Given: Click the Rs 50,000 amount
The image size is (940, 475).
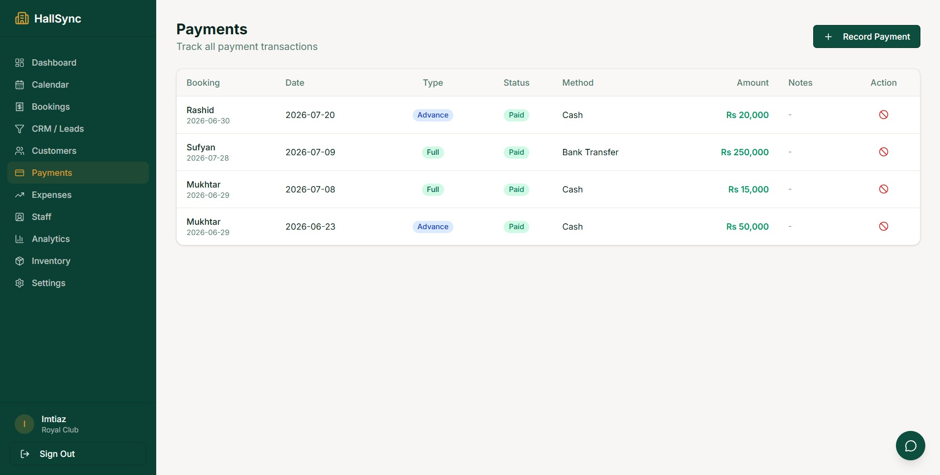Looking at the screenshot, I should coord(747,227).
